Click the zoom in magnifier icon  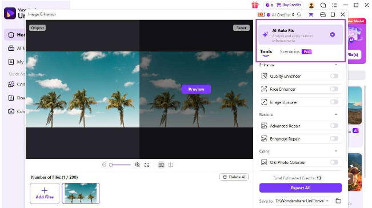click(x=137, y=165)
